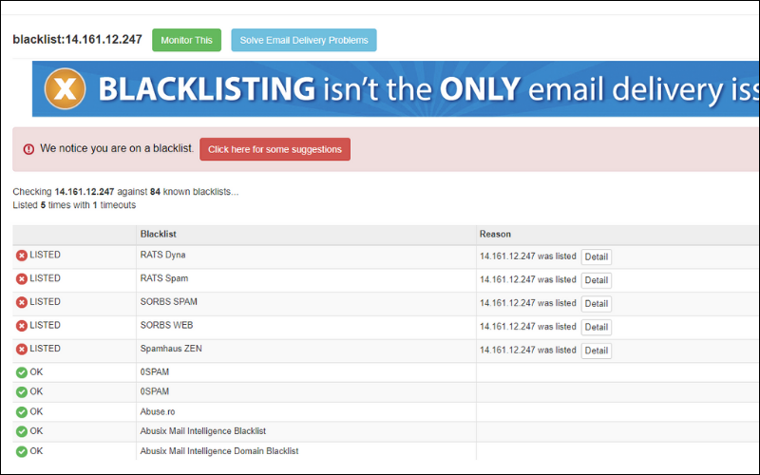Screen dimensions: 760x475
Task: Click here for some suggestions button
Action: point(275,149)
